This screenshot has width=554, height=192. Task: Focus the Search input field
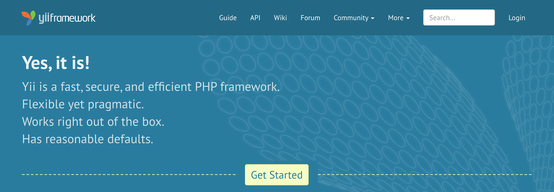[459, 18]
